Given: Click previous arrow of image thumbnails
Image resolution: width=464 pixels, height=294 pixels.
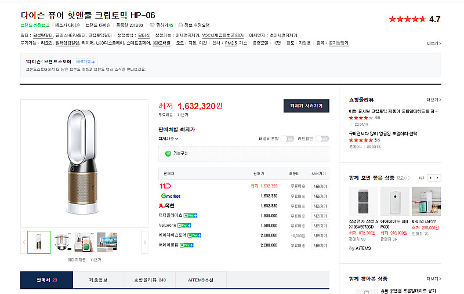Looking at the screenshot, I should pyautogui.click(x=24, y=242).
